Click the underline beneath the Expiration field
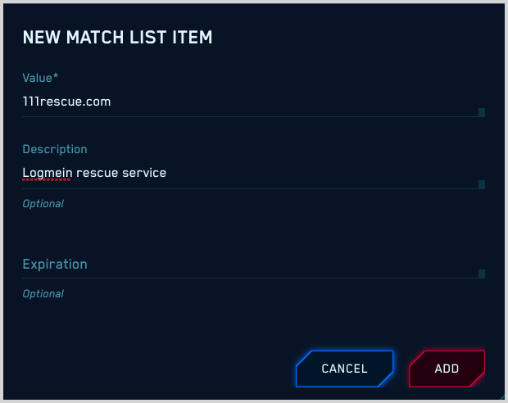This screenshot has height=403, width=508. coord(246,278)
